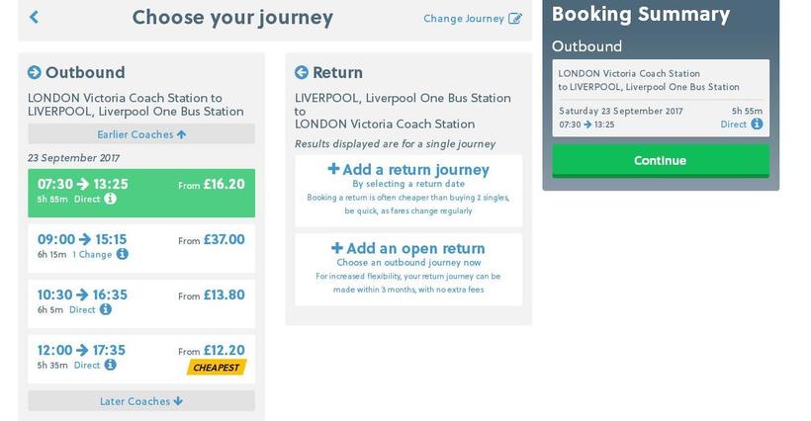811x421 pixels.
Task: Click the 1 Change link on 09:00 coach
Action: (92, 254)
